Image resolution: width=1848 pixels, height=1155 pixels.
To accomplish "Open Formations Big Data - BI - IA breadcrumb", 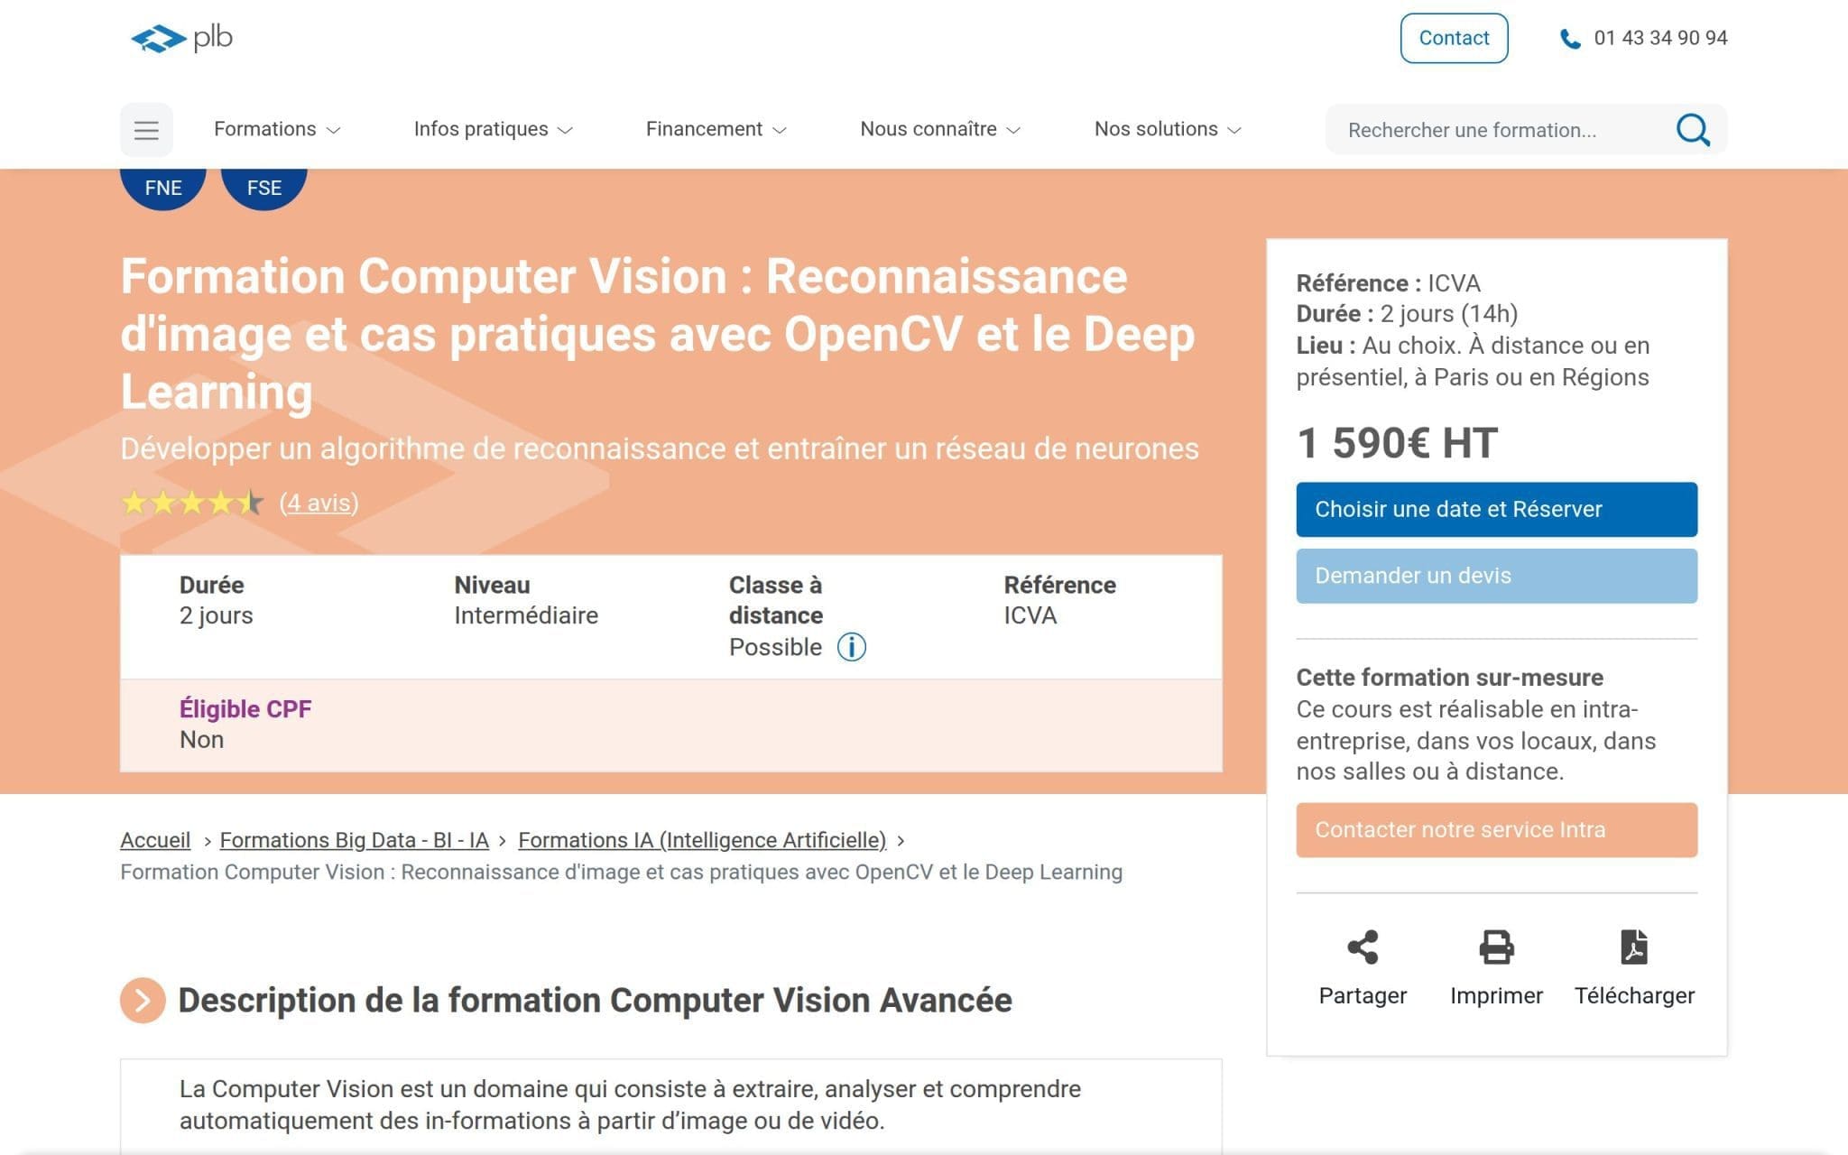I will pyautogui.click(x=354, y=840).
